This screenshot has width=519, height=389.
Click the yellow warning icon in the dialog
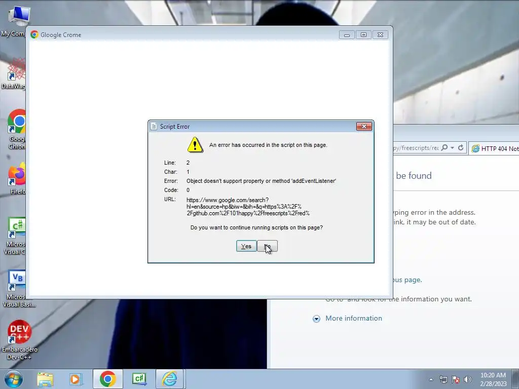click(195, 145)
